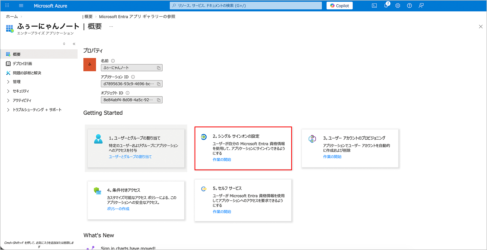The height and width of the screenshot is (250, 487).
Task: Copy the object ID to clipboard
Action: point(159,100)
